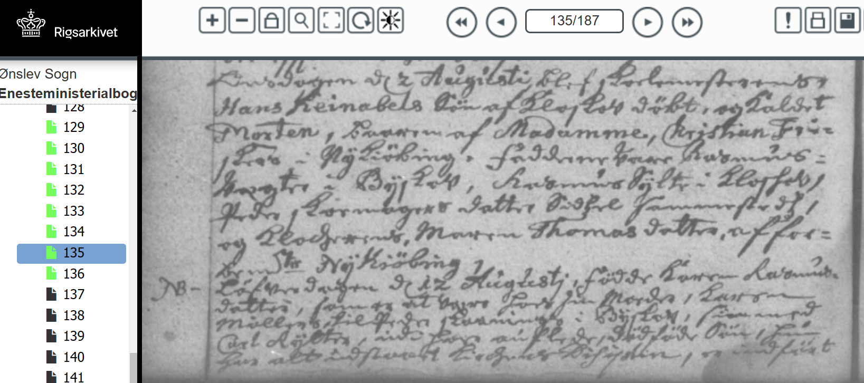
Task: Report an error with the exclamation icon
Action: point(788,21)
